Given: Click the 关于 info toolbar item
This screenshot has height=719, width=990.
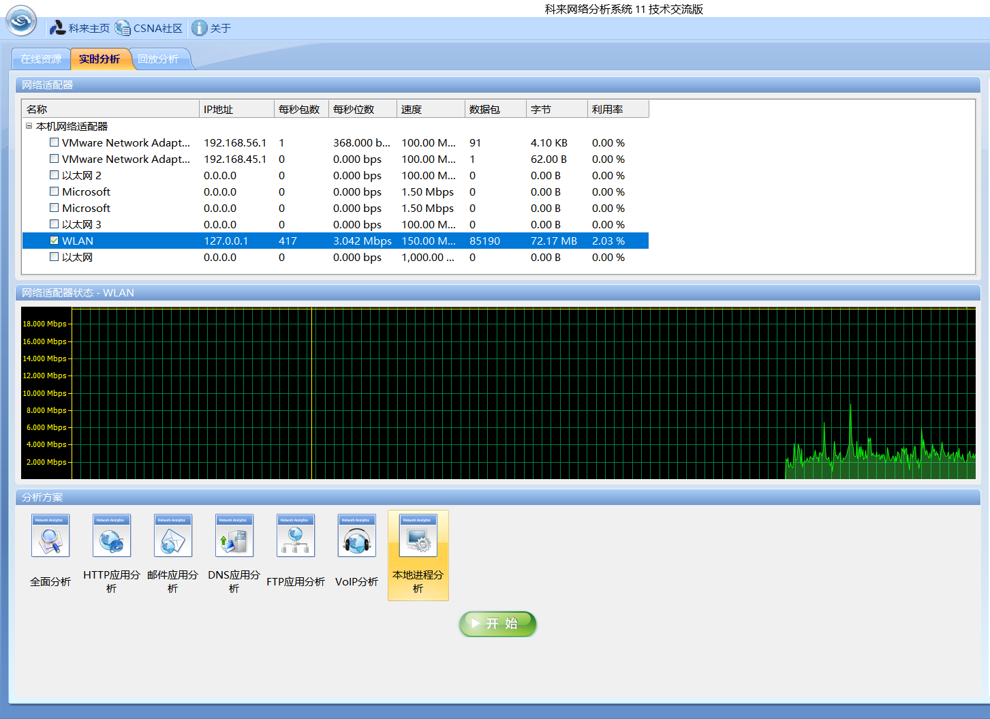Looking at the screenshot, I should [211, 28].
